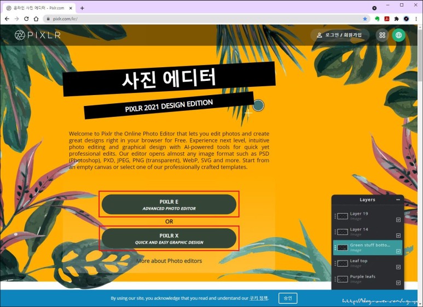Open Chrome three-dot menu
423x307 pixels.
tap(416, 19)
